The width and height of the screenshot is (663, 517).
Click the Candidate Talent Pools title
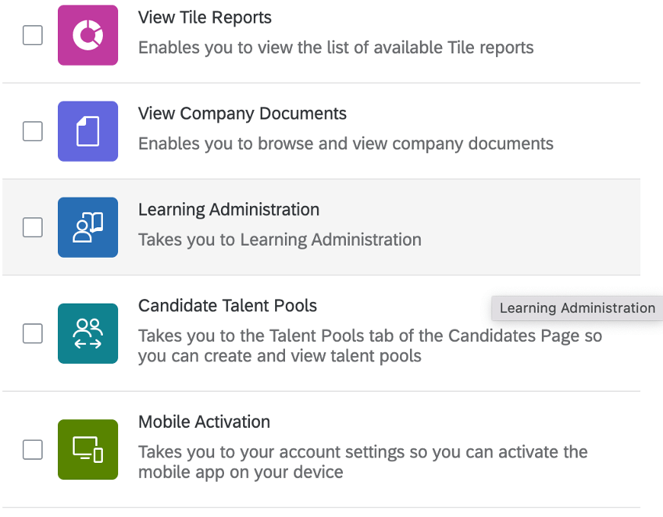click(x=228, y=306)
